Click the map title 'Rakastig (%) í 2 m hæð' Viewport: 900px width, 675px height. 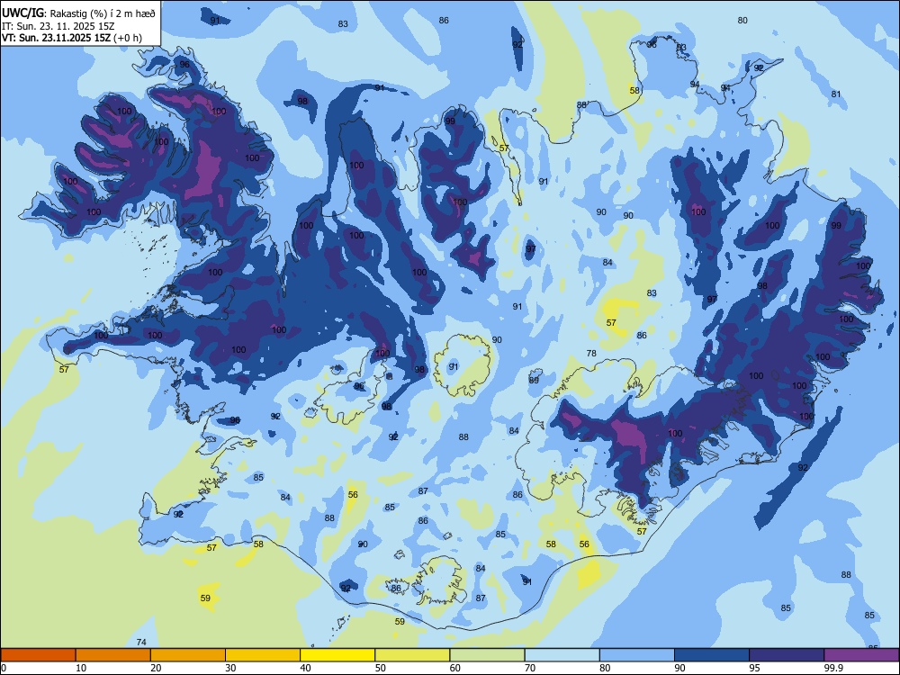tap(103, 13)
